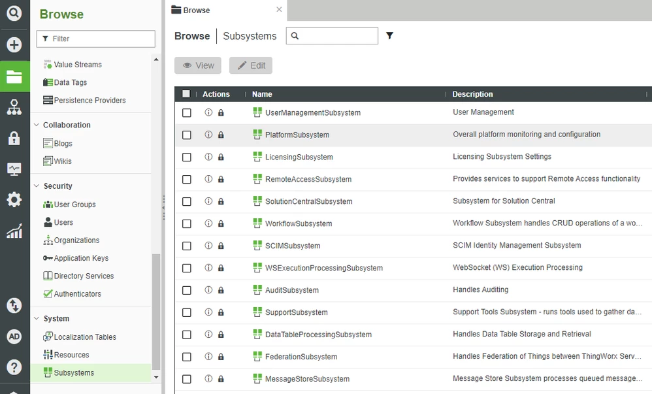Click info icon for LicensingSubsystem
This screenshot has width=652, height=394.
point(208,157)
